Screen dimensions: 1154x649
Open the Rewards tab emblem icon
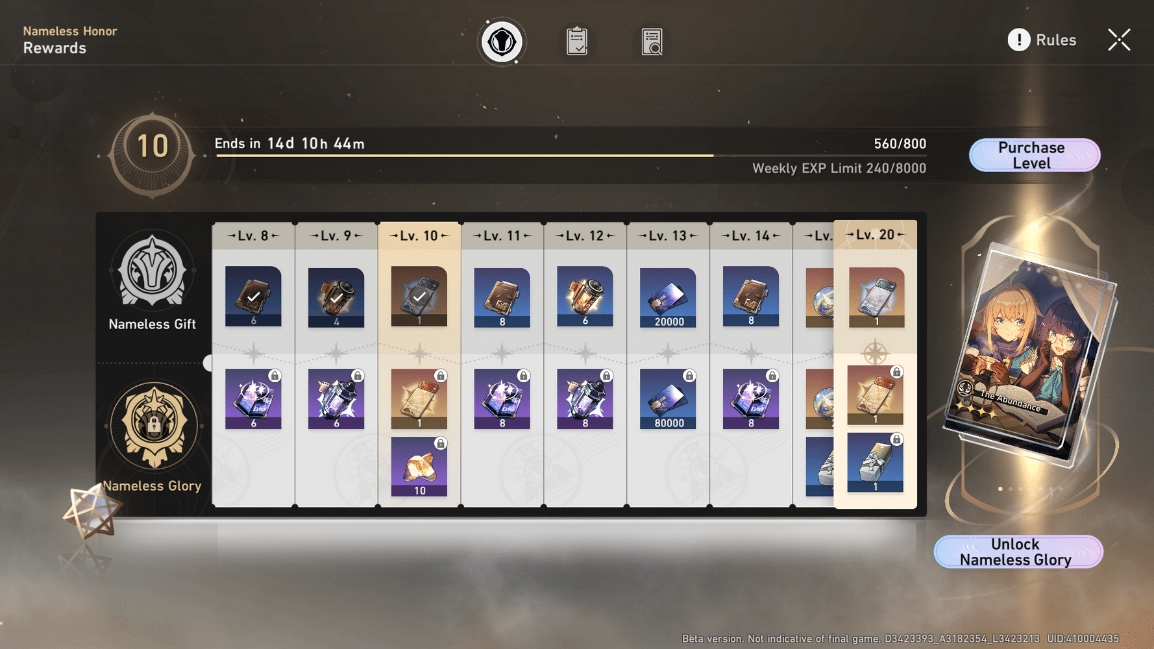point(502,42)
